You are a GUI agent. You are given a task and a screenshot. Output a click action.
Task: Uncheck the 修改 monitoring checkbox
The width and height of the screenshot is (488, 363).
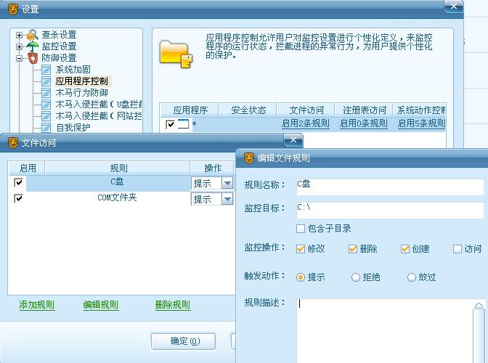tap(301, 249)
